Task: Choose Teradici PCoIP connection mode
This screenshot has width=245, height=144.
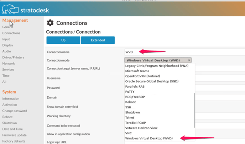Action: (135, 123)
